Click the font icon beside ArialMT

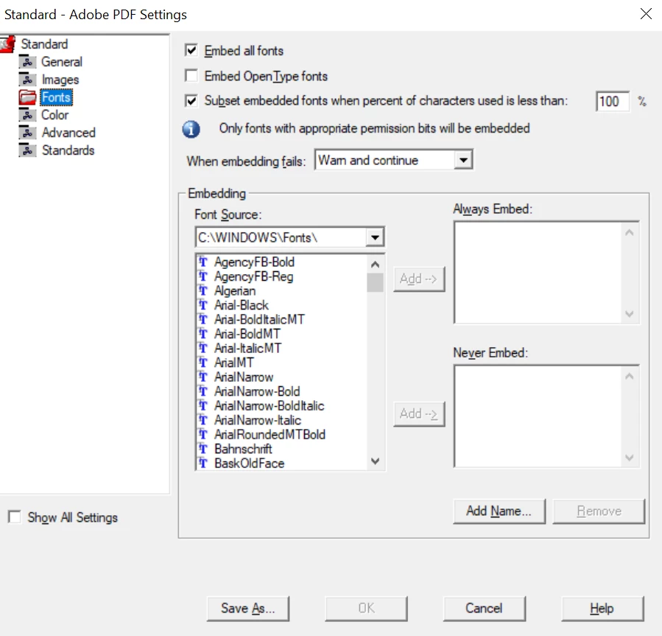coord(203,363)
